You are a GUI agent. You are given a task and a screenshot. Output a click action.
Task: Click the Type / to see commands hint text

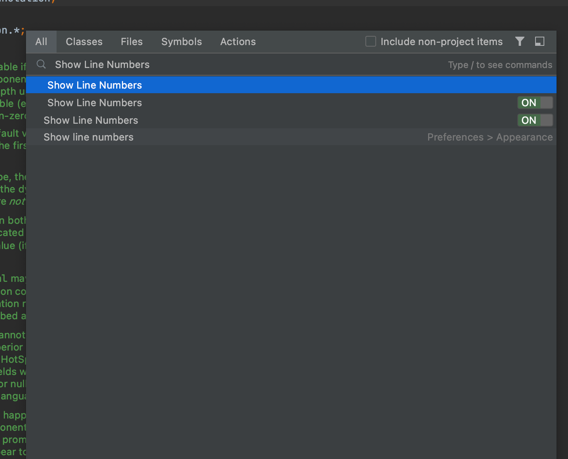500,65
